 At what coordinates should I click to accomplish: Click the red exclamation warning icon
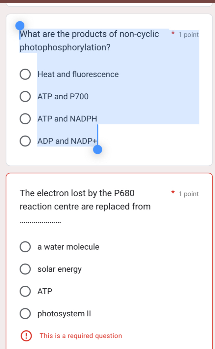click(x=25, y=336)
